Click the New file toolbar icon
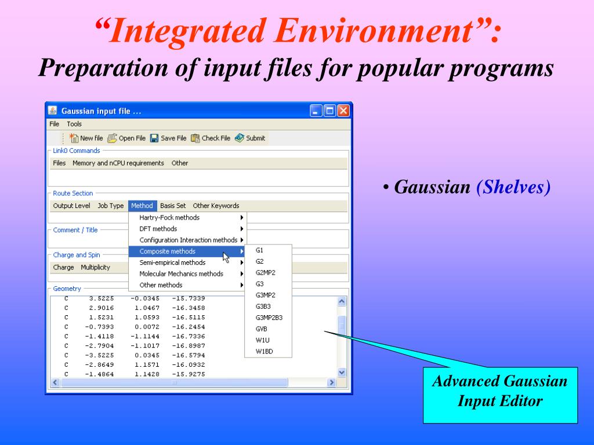This screenshot has height=445, width=594. (x=74, y=138)
